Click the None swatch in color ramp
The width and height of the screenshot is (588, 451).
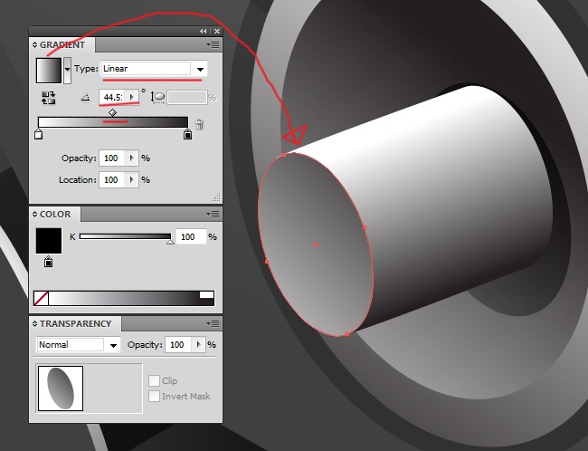41,299
